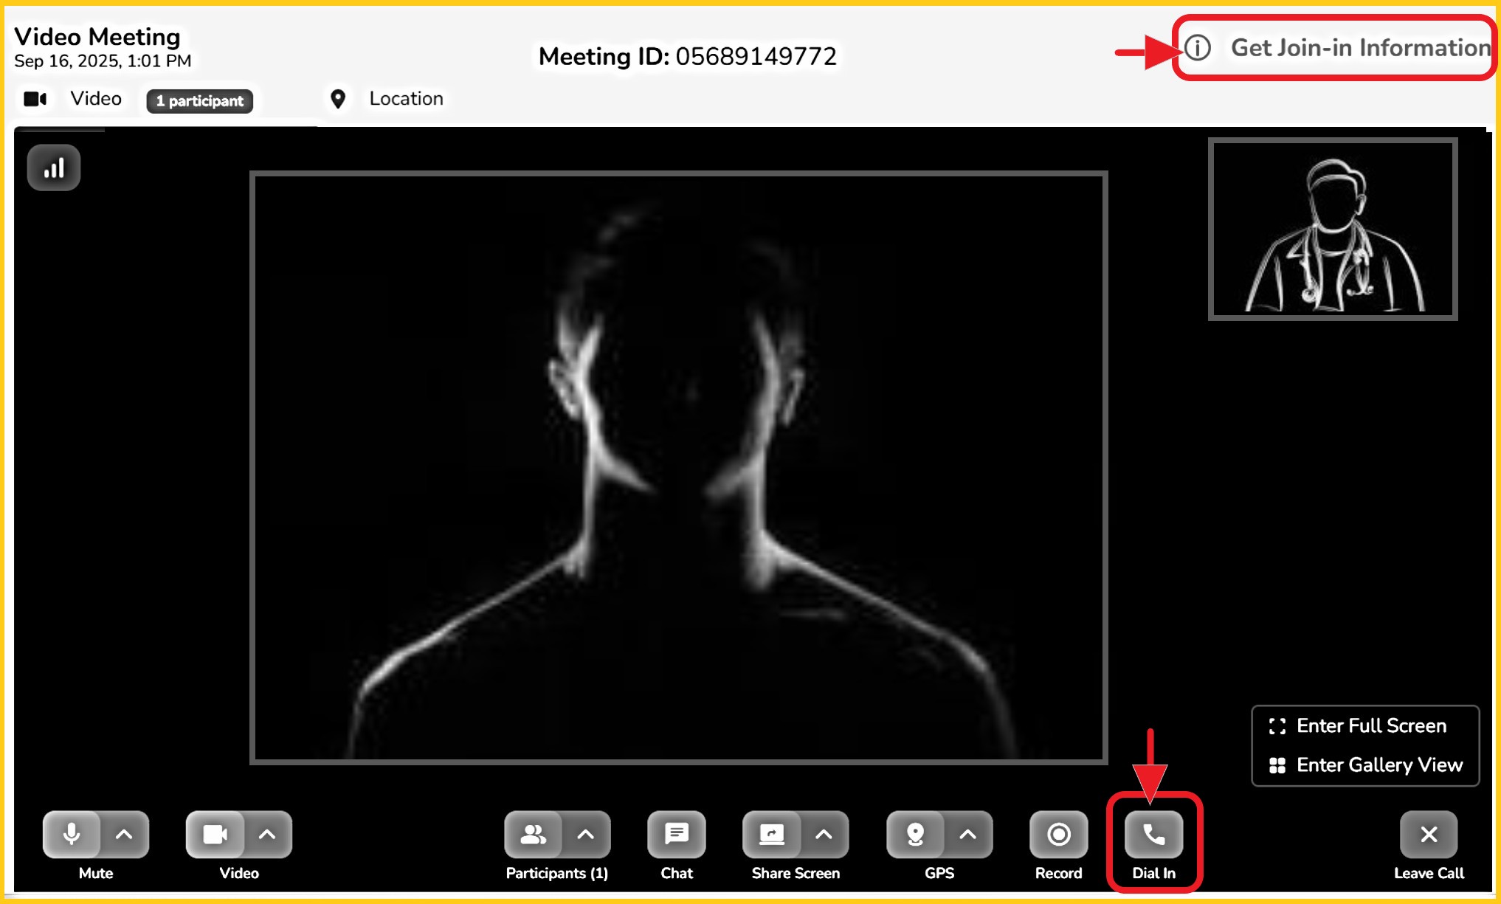Image resolution: width=1501 pixels, height=904 pixels.
Task: Click the info icon beside Get Join-in Information
Action: tap(1198, 48)
